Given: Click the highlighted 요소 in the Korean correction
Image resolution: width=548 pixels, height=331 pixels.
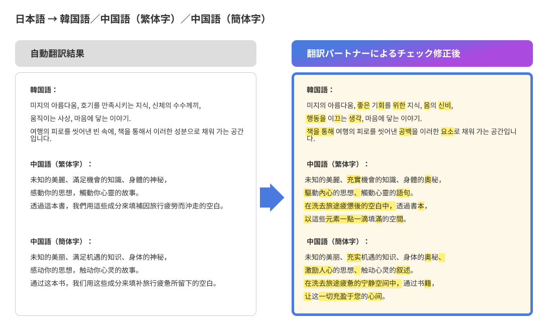Looking at the screenshot, I should 447,132.
